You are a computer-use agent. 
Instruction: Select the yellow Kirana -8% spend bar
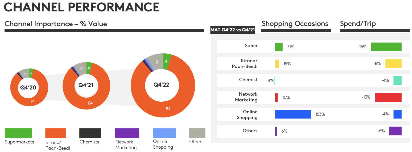394,64
